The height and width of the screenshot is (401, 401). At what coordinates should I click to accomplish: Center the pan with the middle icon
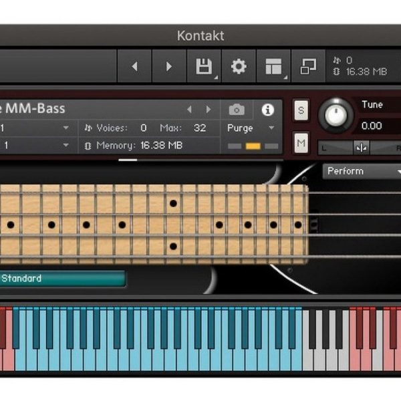(361, 148)
